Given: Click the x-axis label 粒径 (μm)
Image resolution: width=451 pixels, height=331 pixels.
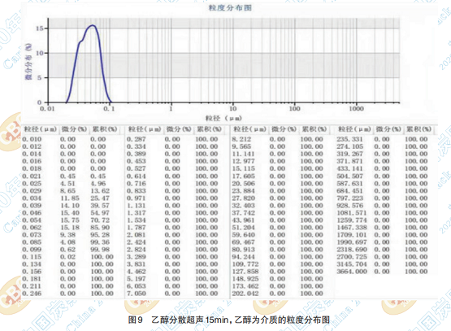Looking at the screenshot, I should [x=223, y=118].
